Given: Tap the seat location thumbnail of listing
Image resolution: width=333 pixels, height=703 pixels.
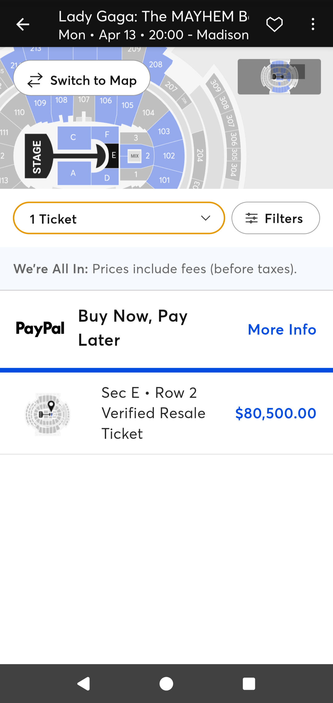Looking at the screenshot, I should [x=47, y=414].
